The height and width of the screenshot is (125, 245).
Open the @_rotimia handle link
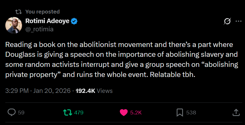(39, 29)
